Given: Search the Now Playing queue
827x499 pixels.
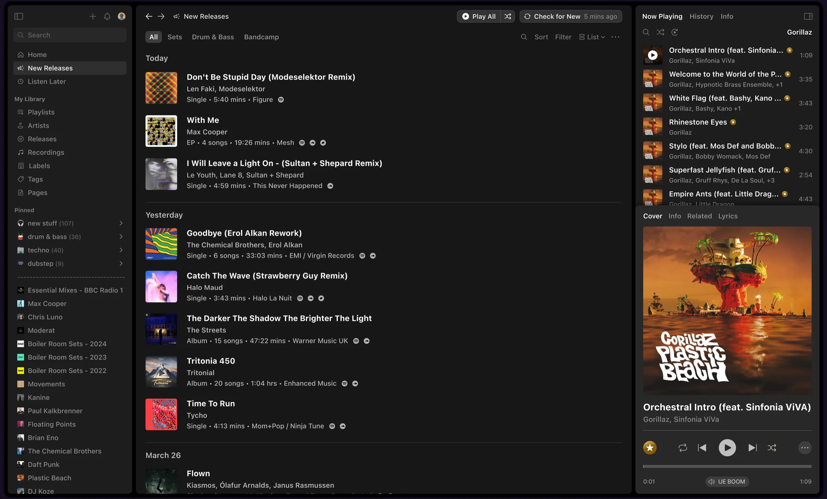Looking at the screenshot, I should coord(646,32).
